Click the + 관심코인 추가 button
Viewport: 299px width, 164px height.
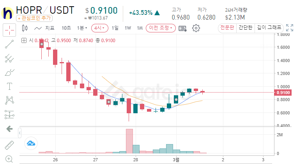coord(34,18)
